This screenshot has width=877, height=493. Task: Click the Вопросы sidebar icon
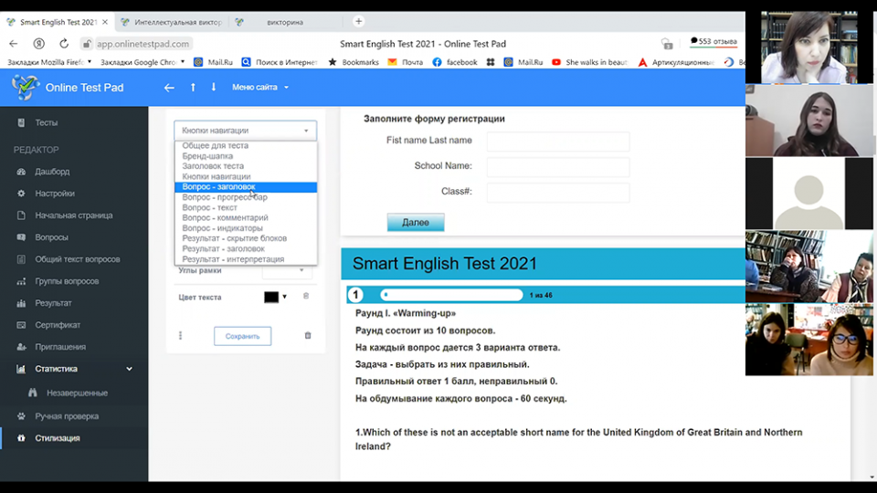click(x=21, y=237)
